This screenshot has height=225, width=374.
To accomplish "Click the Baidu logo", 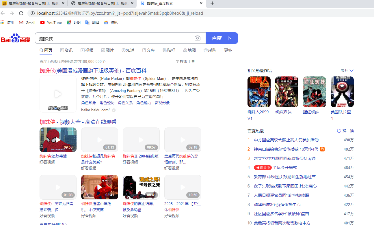I will pyautogui.click(x=16, y=38).
